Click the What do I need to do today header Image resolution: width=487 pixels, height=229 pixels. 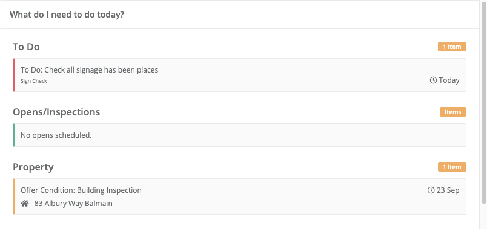click(67, 15)
